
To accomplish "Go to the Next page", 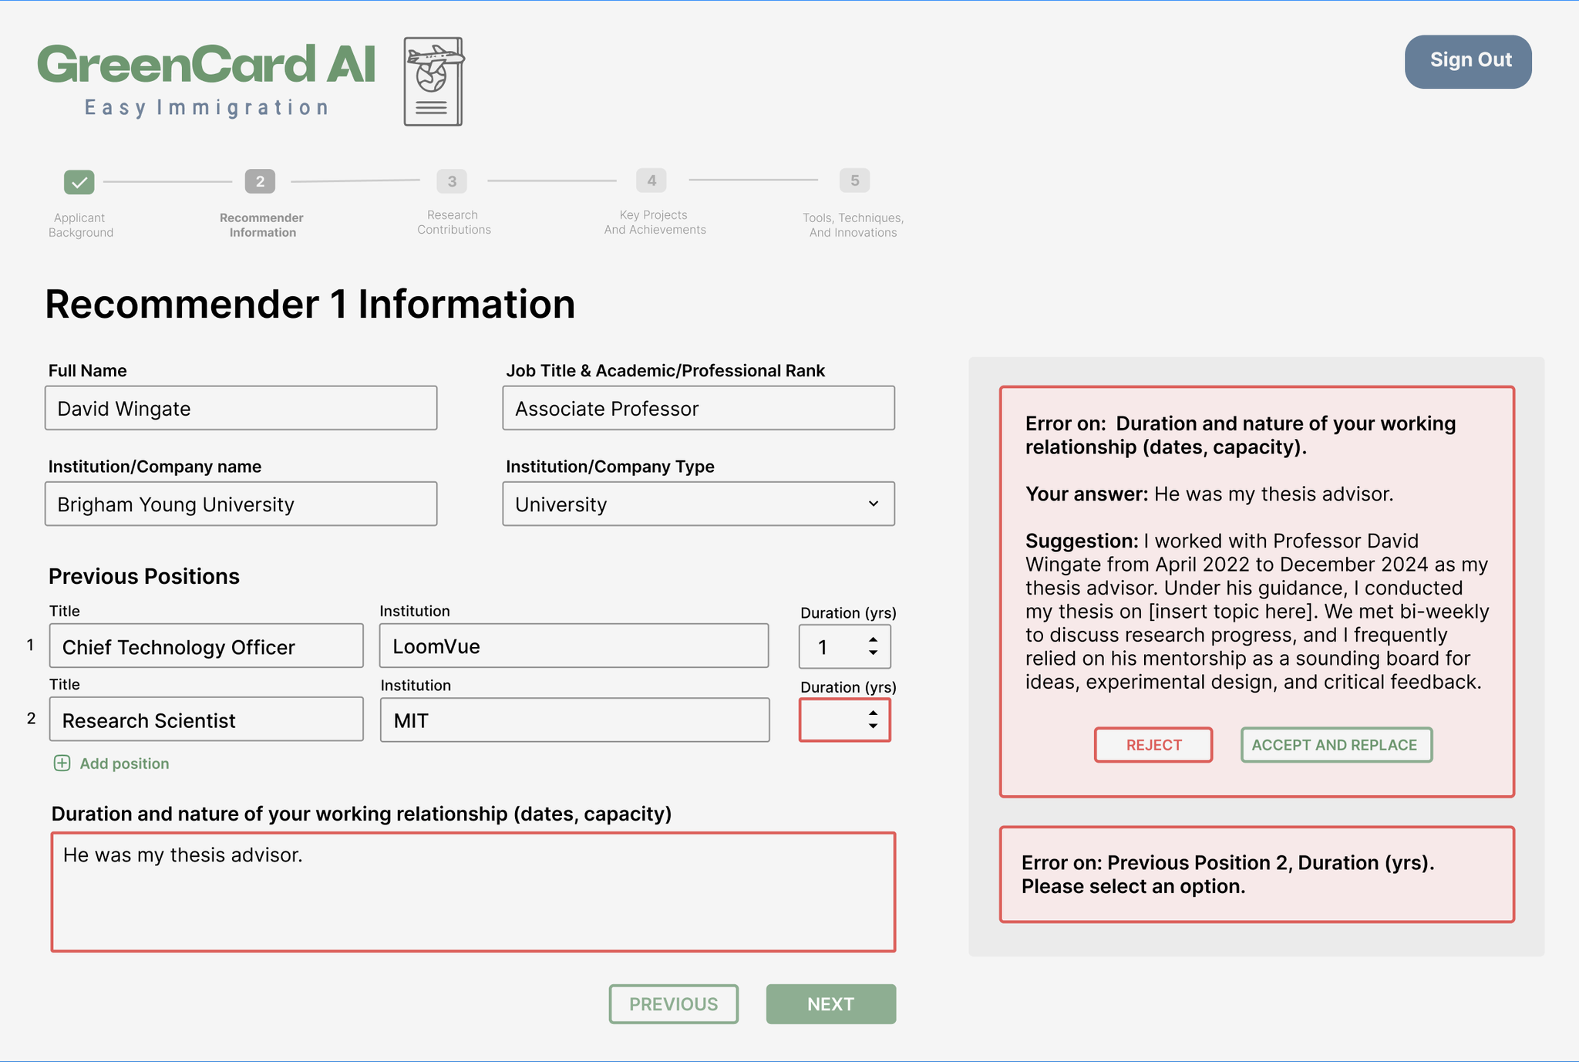I will pyautogui.click(x=830, y=1004).
